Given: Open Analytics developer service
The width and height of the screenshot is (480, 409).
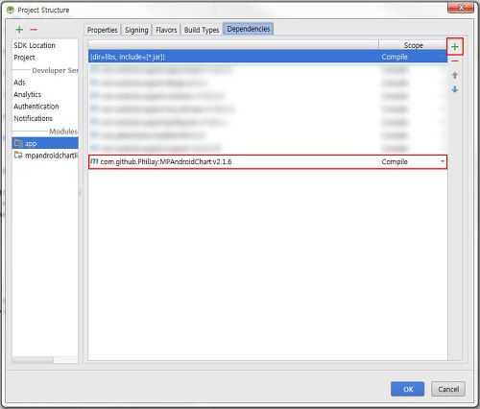Looking at the screenshot, I should [x=28, y=94].
